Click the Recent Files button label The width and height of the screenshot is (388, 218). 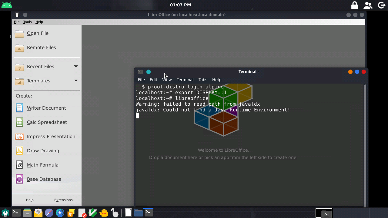[x=41, y=67]
